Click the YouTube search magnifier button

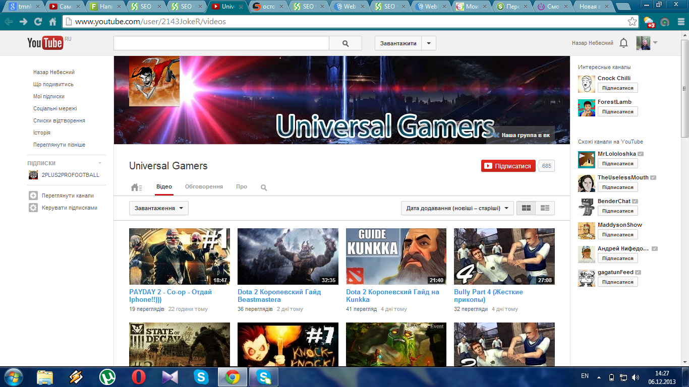pyautogui.click(x=346, y=43)
